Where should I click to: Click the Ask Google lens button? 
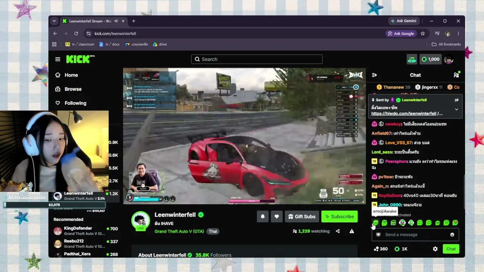[401, 34]
